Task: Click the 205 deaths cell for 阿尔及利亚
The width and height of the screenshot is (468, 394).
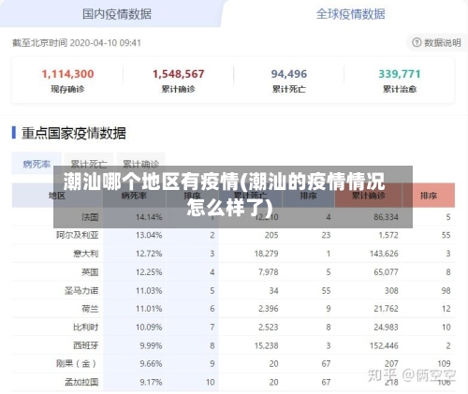Action: point(271,235)
